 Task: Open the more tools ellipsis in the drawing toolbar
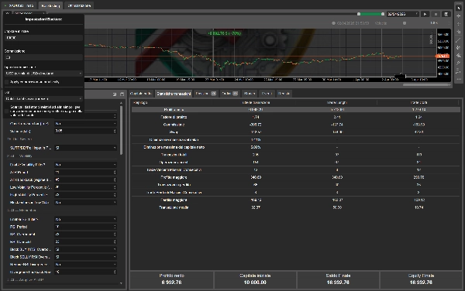pos(459,79)
